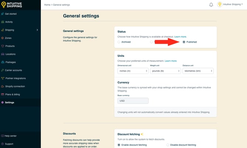Select the Published status option
The height and width of the screenshot is (148, 247).
click(x=184, y=42)
